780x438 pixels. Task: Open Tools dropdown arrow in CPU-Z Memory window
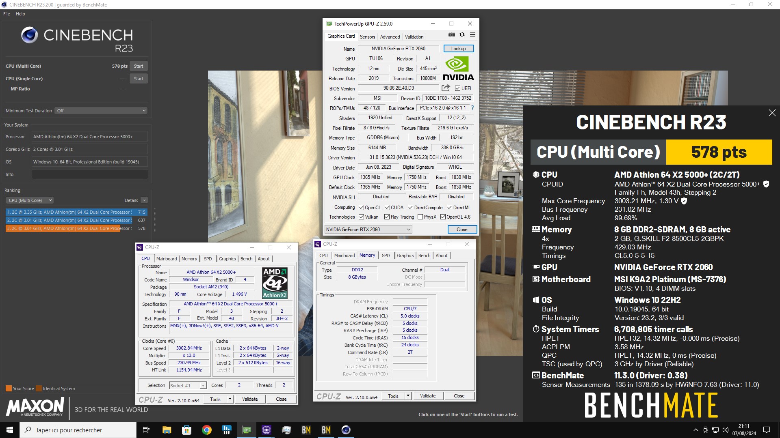[x=408, y=396]
